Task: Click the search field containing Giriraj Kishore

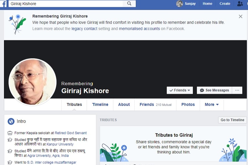Action: (66, 4)
